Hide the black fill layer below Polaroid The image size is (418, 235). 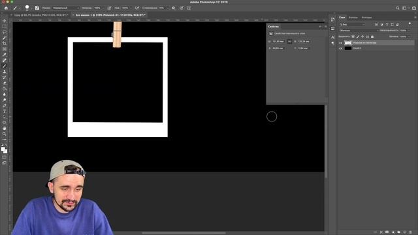(340, 48)
